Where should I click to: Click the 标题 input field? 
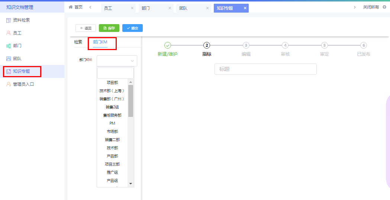tap(265, 69)
